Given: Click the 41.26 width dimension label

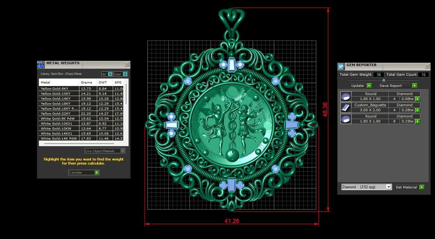Looking at the screenshot, I should pyautogui.click(x=232, y=221).
